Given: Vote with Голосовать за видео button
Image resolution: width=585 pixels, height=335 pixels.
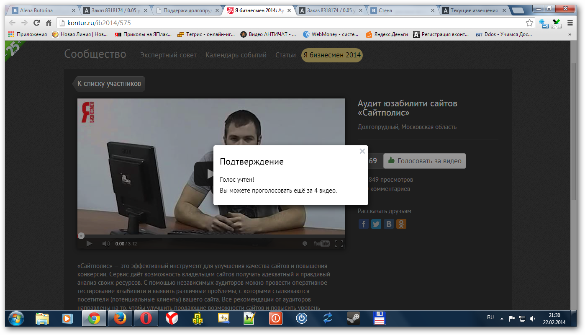Looking at the screenshot, I should (424, 161).
